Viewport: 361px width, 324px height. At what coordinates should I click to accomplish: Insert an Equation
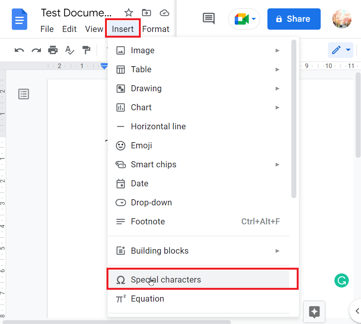[199, 299]
